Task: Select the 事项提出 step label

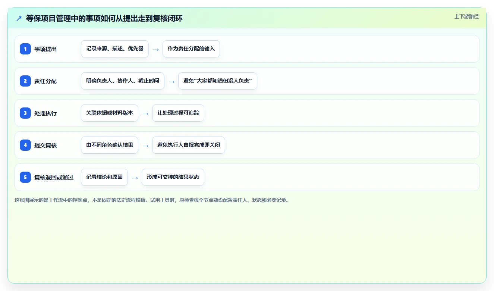Action: (45, 49)
